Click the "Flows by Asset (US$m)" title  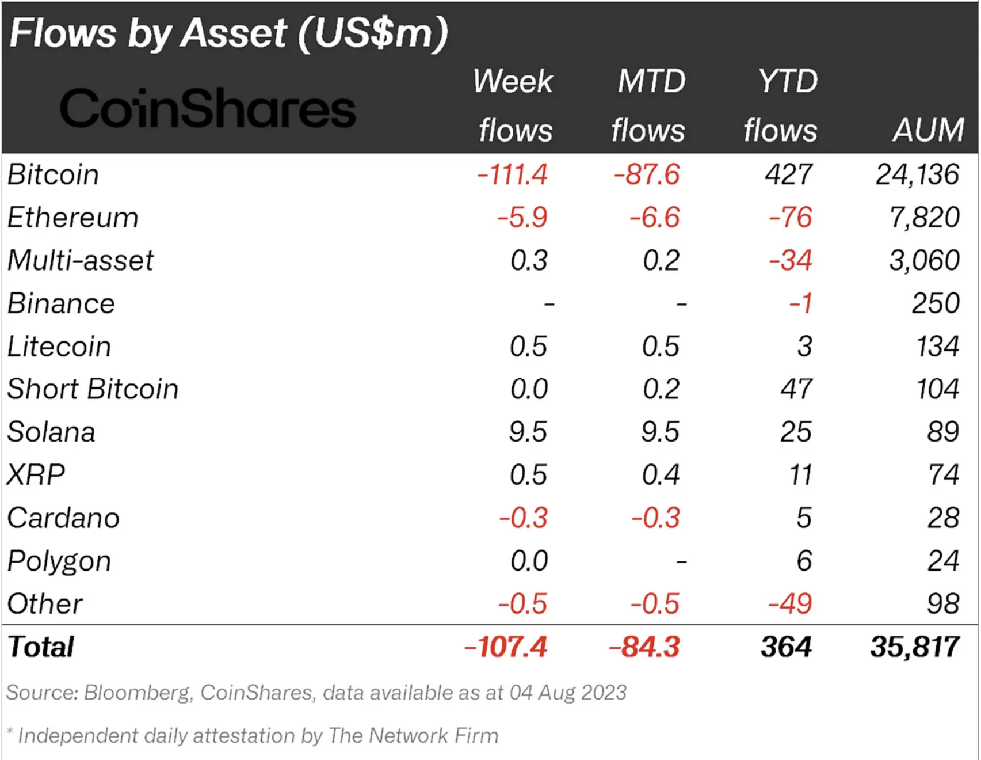(228, 32)
